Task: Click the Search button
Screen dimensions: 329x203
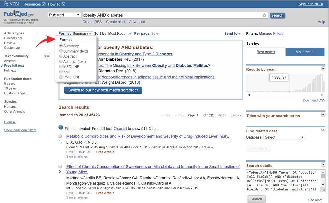Action: click(277, 15)
